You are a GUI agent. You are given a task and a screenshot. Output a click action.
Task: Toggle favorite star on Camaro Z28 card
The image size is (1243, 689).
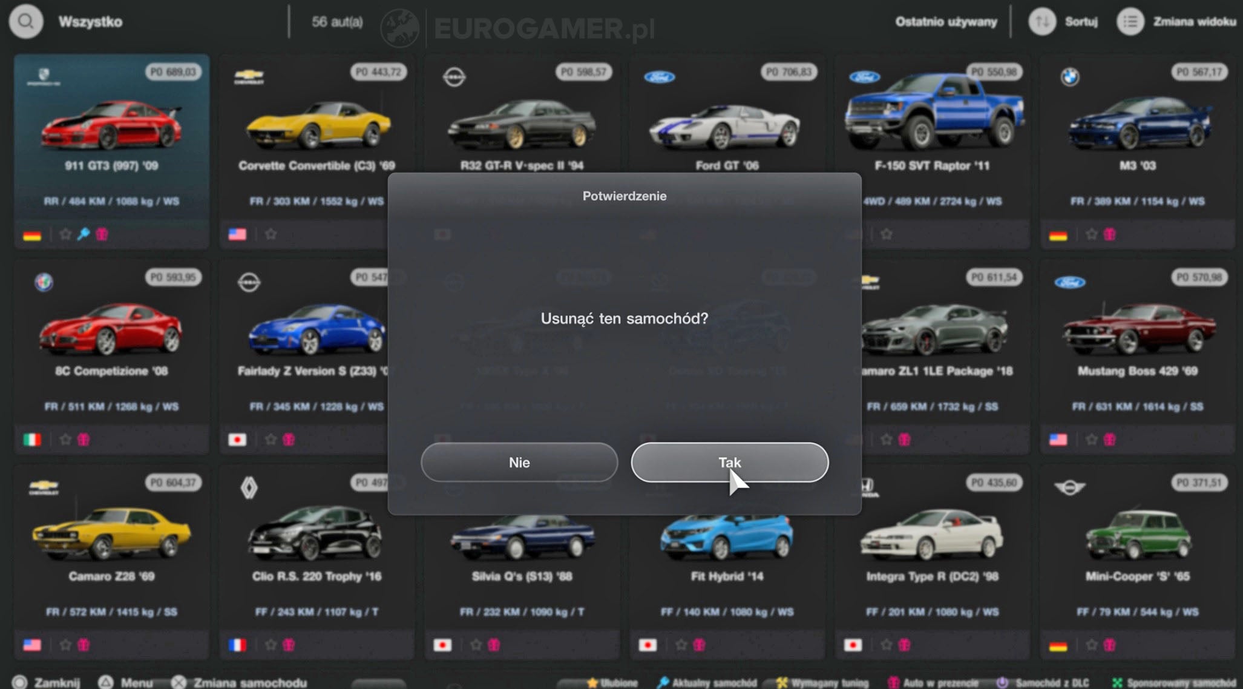[x=65, y=645]
